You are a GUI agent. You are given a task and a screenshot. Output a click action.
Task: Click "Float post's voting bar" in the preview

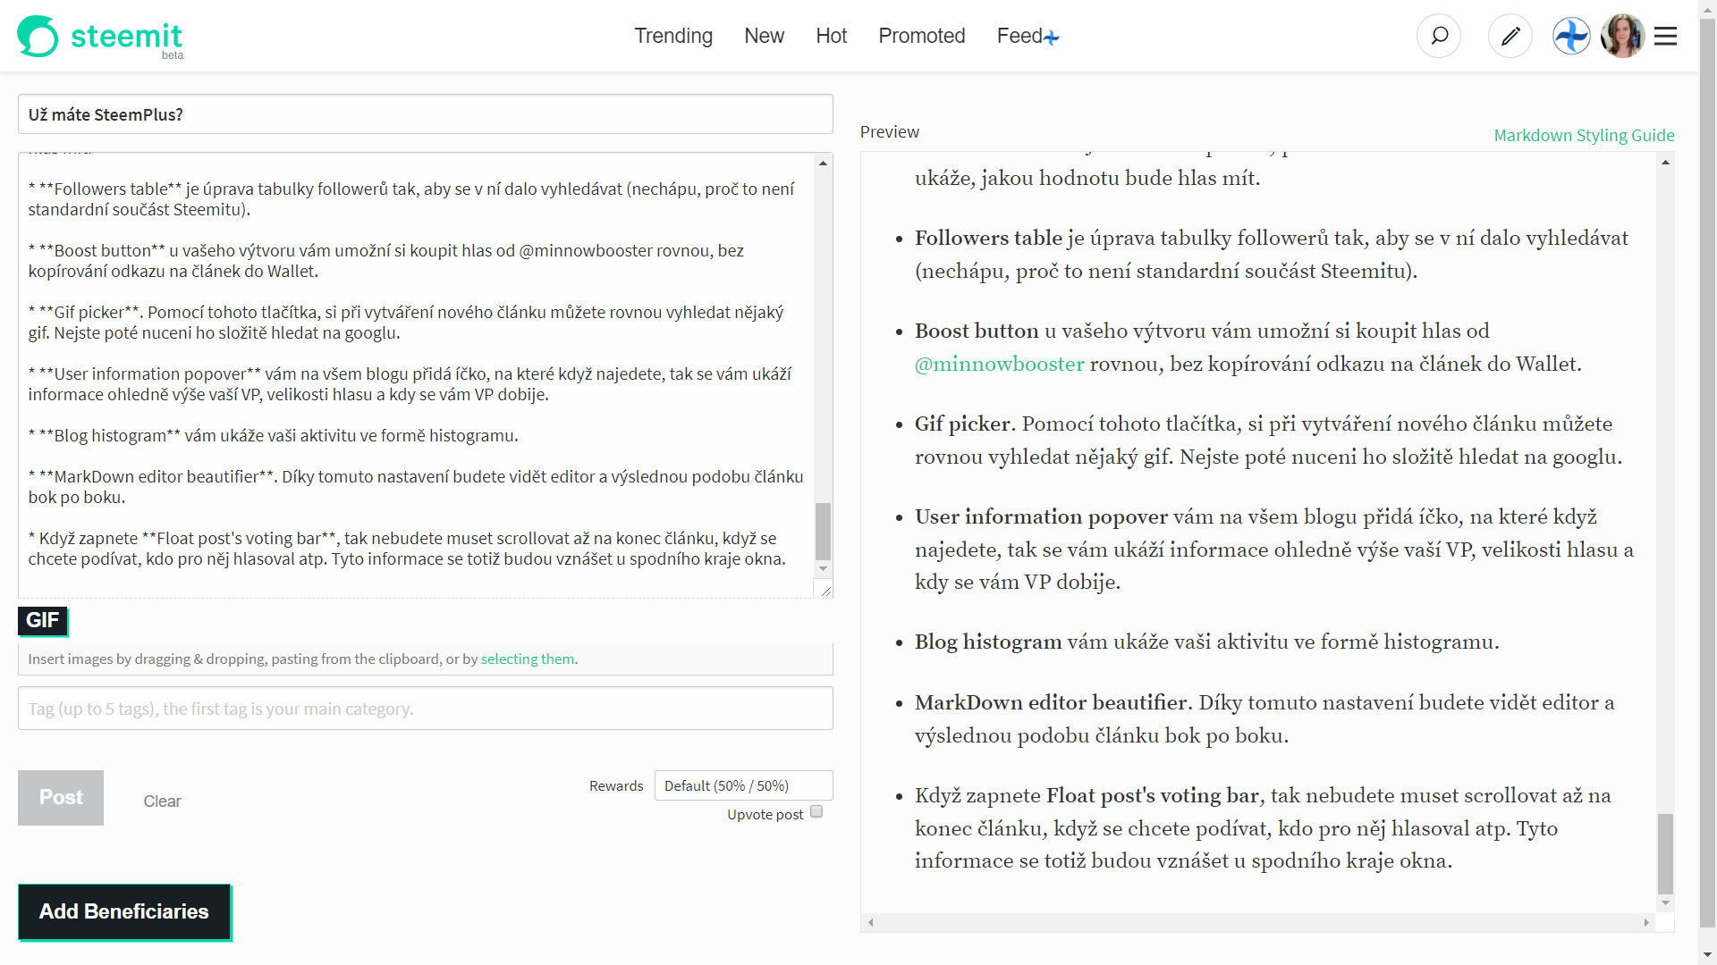[1153, 795]
